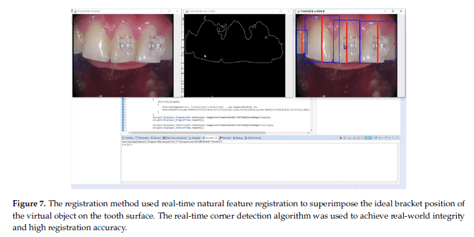Viewport: 474px width, 237px height.
Task: Select the Data Source Explorer tab
Action: [175, 138]
